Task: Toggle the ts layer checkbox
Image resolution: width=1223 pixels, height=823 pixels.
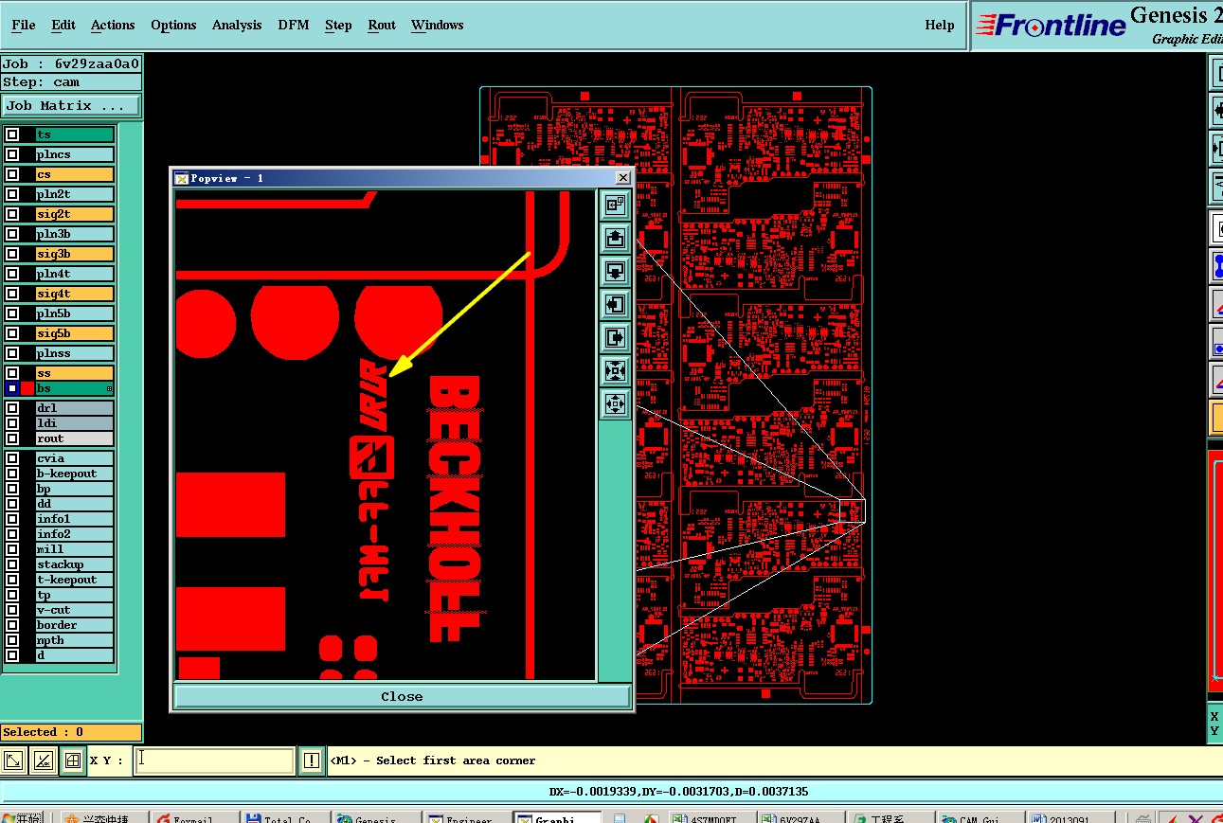Action: click(x=12, y=134)
